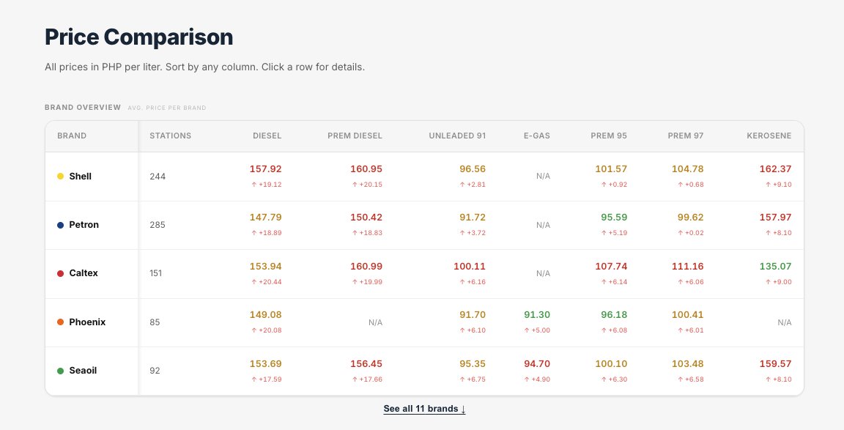Select Seaoil diesel price 153.69
844x430 pixels.
click(x=265, y=364)
